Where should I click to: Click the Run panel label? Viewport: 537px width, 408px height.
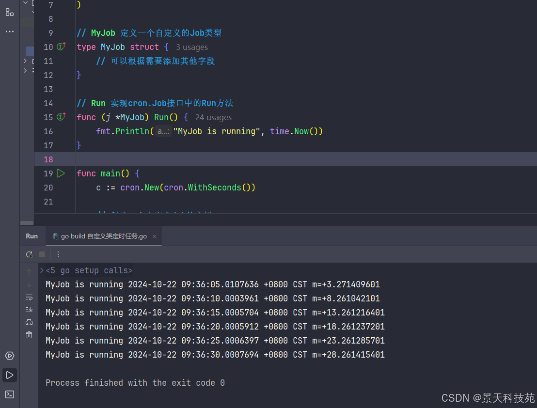coord(32,236)
